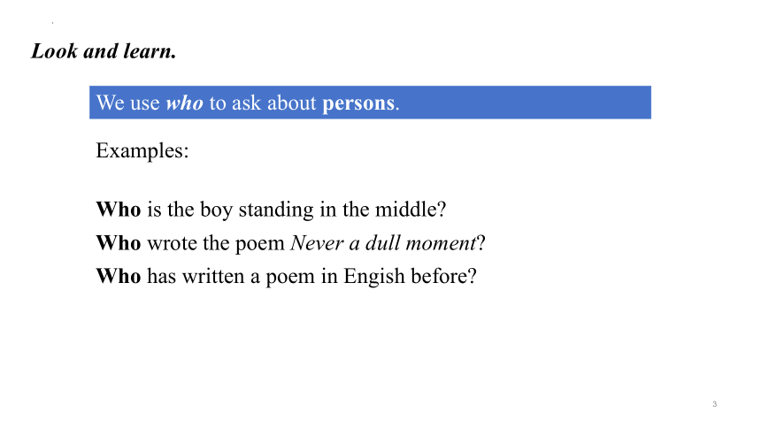761x428 pixels.
Task: Click the bold word 'persons' in the banner
Action: point(358,103)
